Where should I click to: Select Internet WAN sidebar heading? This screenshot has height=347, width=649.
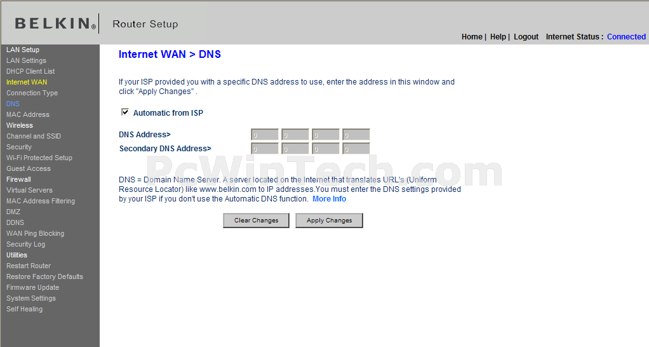(27, 82)
